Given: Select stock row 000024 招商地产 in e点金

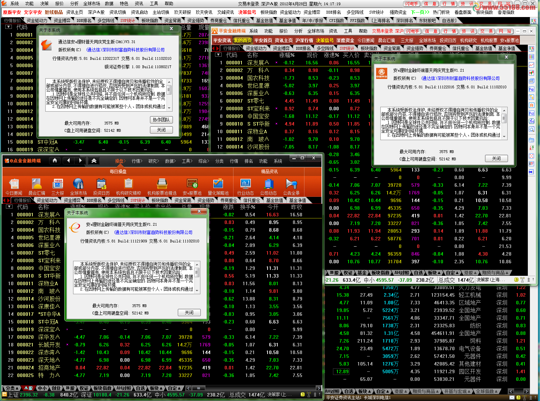Looking at the screenshot, I should coord(162,368).
